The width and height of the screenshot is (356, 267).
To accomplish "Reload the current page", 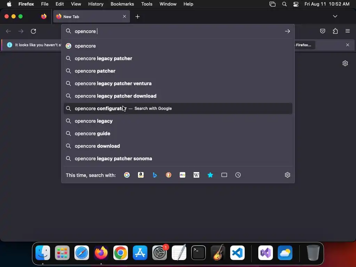I will point(33,31).
